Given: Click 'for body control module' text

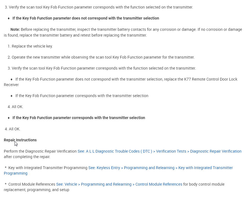Looking at the screenshot, I should [x=204, y=184].
